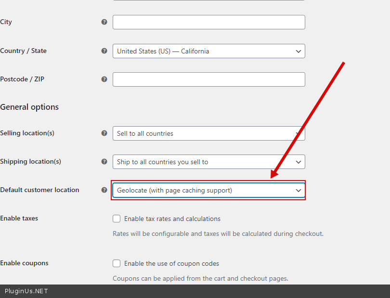Click the Default customer location help icon
The height and width of the screenshot is (298, 390).
coord(104,190)
